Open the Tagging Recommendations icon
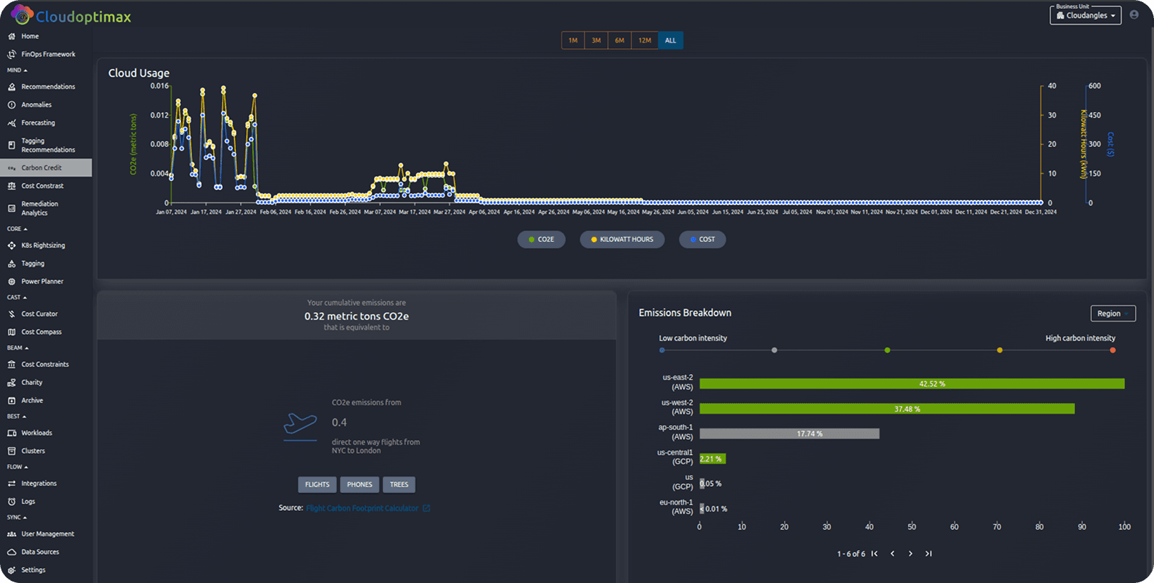This screenshot has width=1154, height=583. coord(12,145)
